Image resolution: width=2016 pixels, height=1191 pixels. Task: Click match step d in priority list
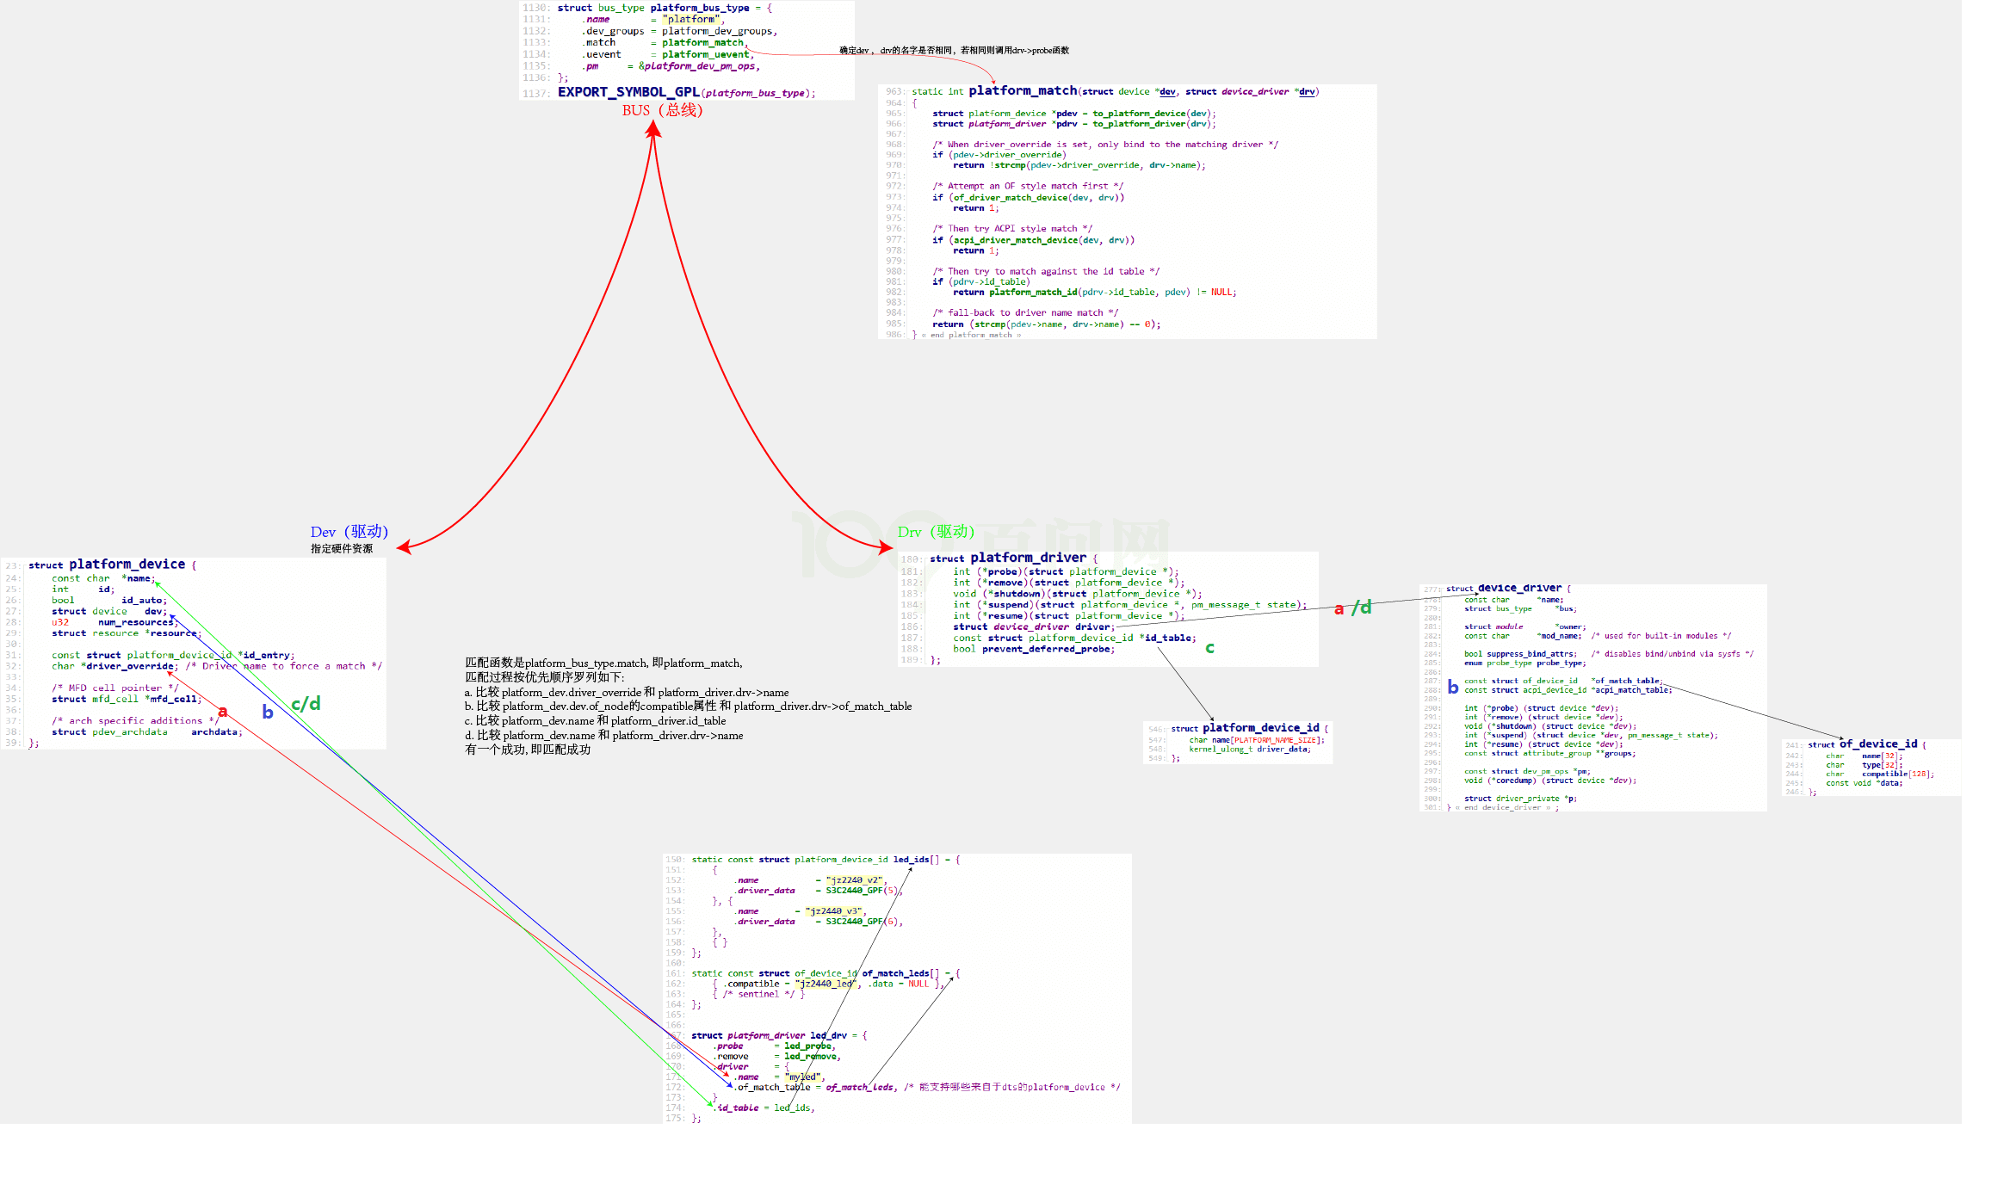[603, 736]
